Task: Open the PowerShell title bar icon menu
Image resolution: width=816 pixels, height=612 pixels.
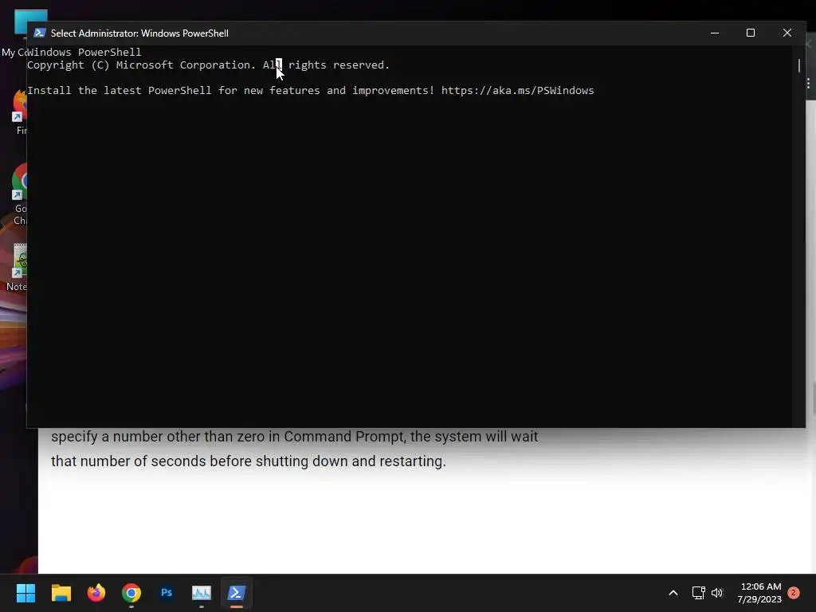Action: tap(40, 33)
